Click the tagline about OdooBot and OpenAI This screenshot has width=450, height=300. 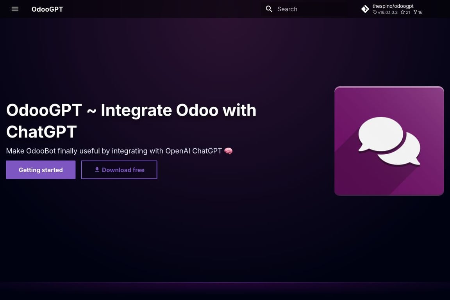pyautogui.click(x=119, y=151)
